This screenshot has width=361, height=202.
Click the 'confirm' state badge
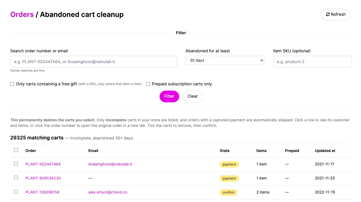click(x=228, y=192)
